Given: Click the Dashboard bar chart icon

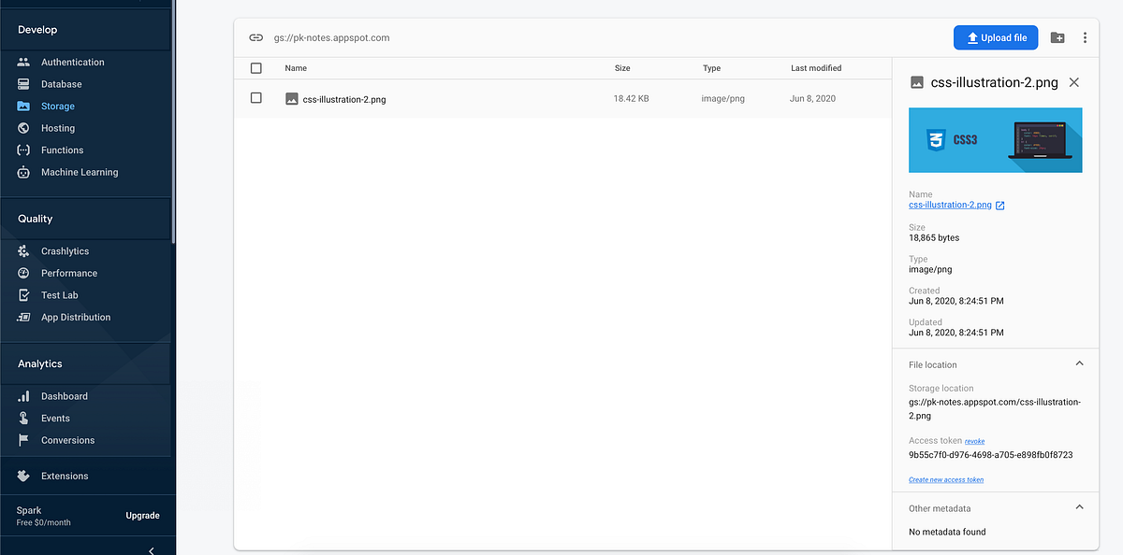Looking at the screenshot, I should (x=23, y=396).
